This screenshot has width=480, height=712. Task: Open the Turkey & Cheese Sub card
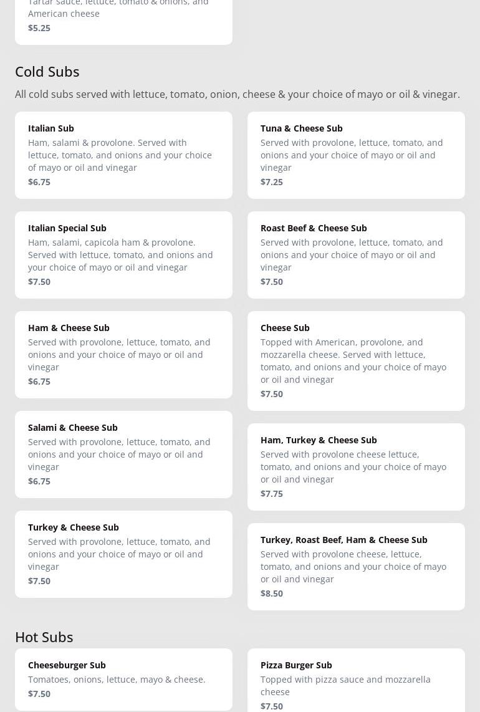pyautogui.click(x=123, y=554)
